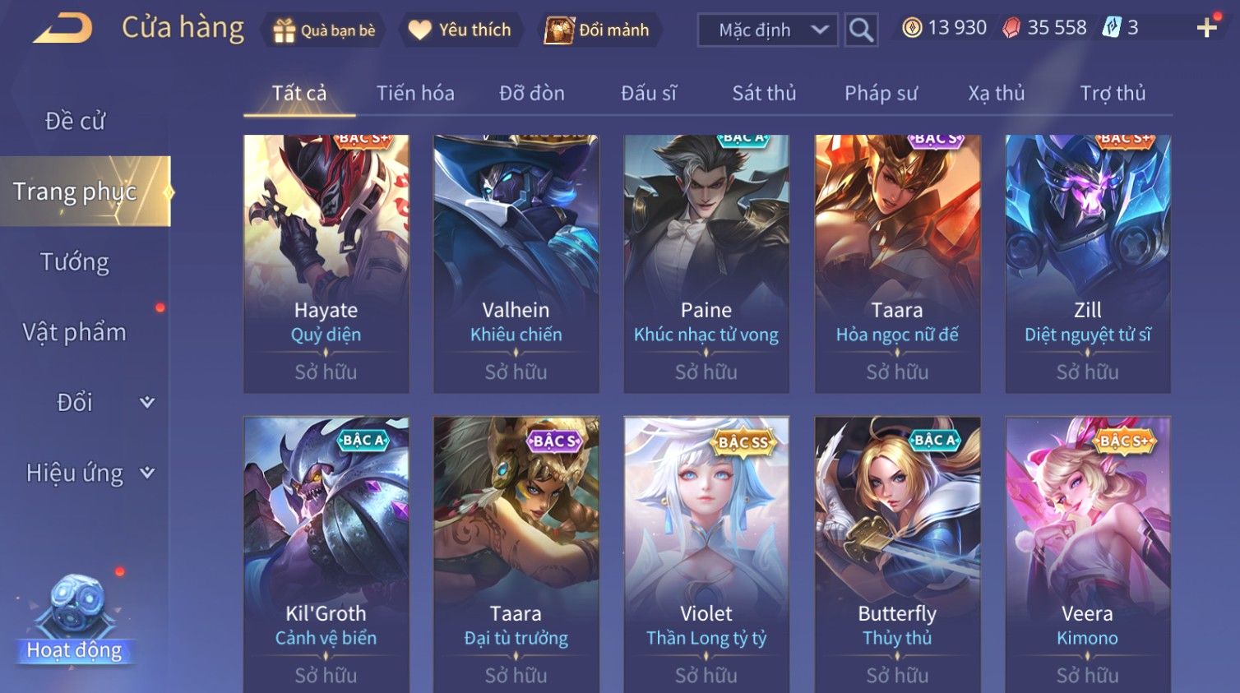1240x693 pixels.
Task: Click the red gem currency icon
Action: 1011,28
